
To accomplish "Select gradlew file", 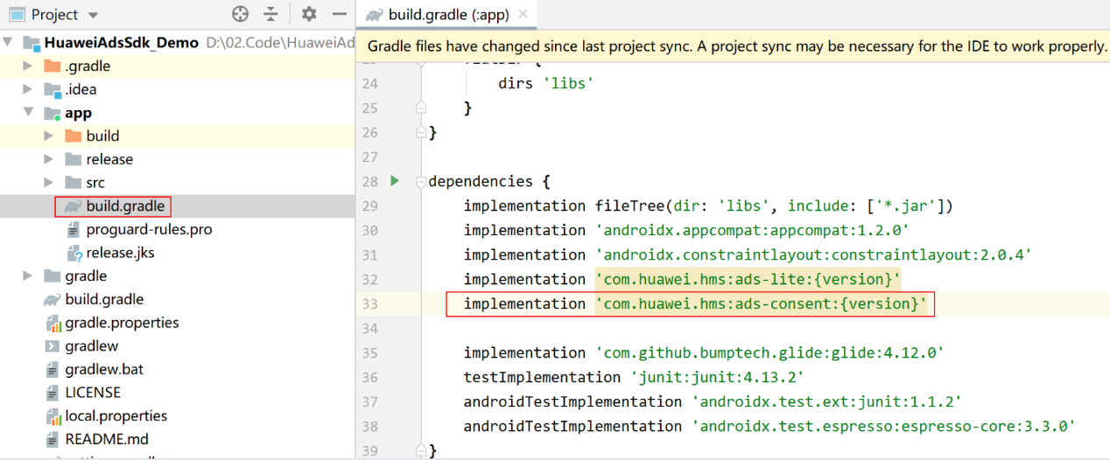I will point(91,345).
